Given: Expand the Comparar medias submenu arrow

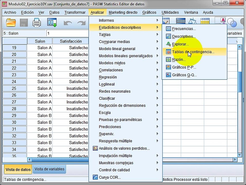Looking at the screenshot, I should pos(157,41).
